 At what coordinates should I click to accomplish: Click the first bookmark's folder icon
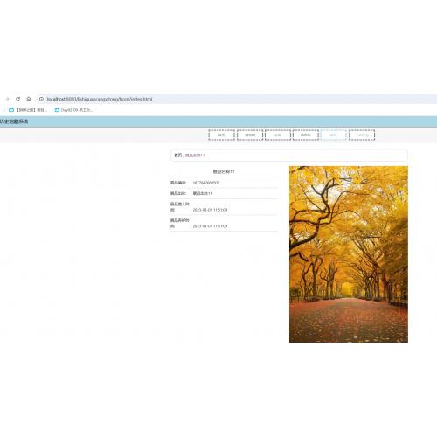coord(11,110)
